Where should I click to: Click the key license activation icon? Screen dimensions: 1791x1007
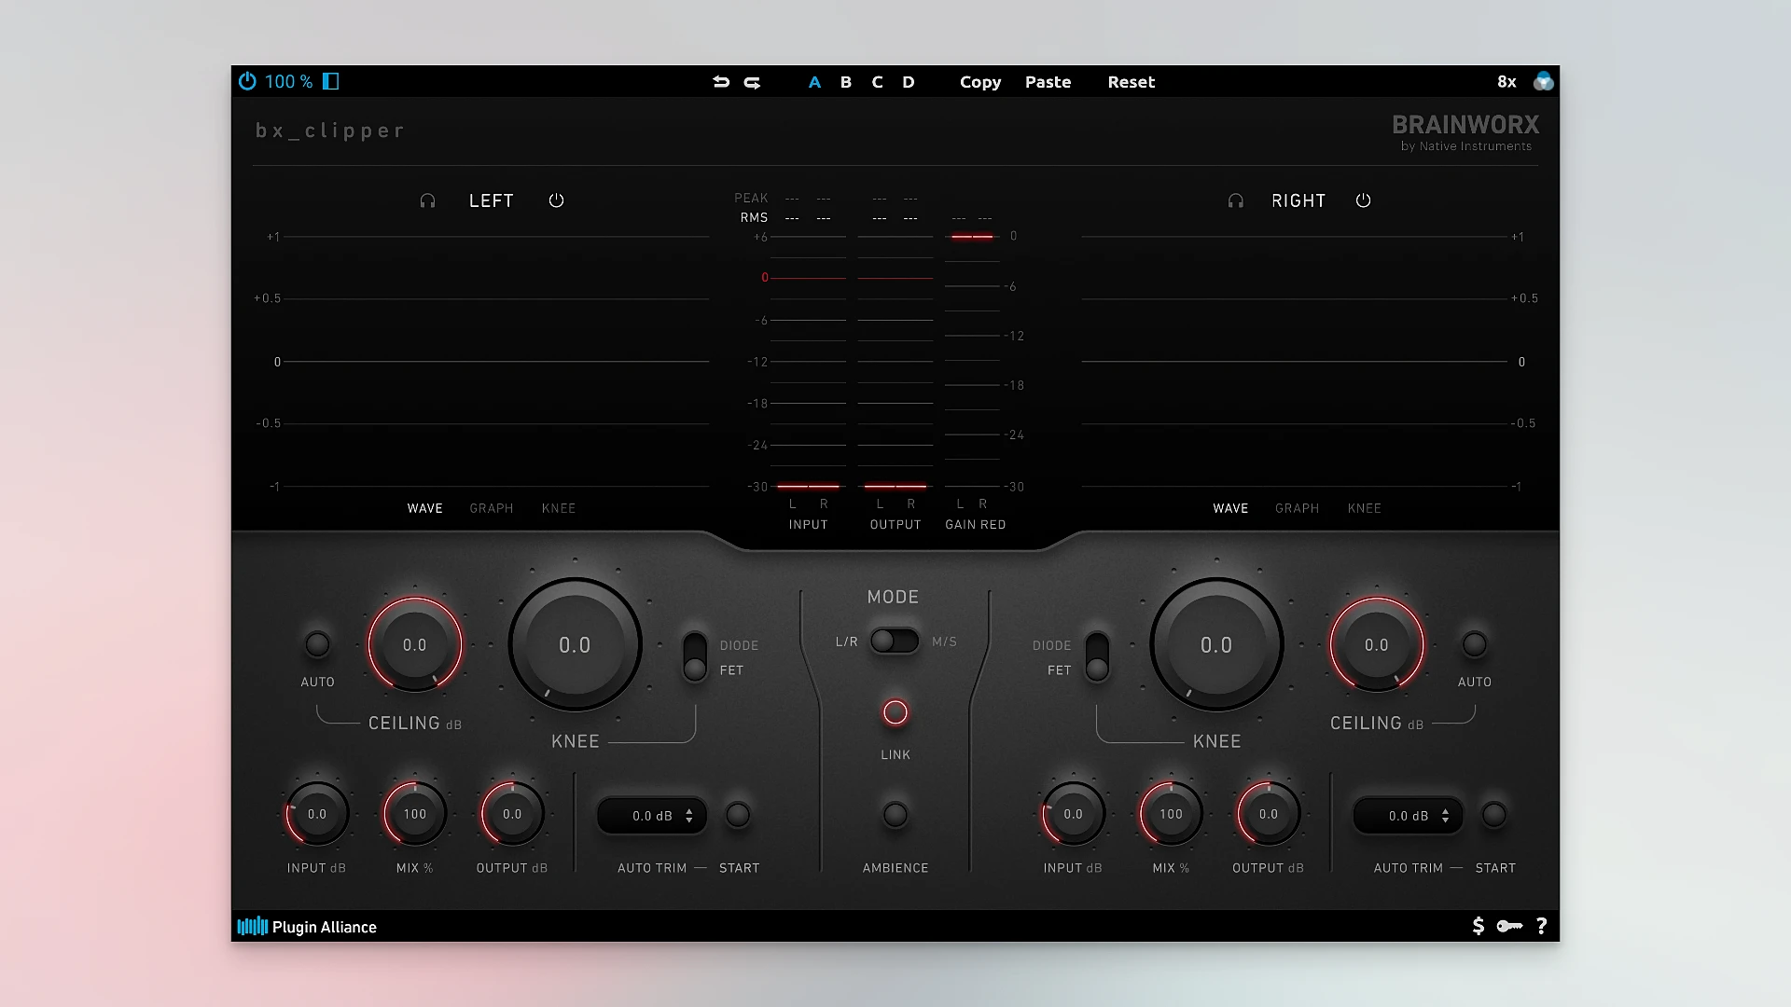[1509, 926]
